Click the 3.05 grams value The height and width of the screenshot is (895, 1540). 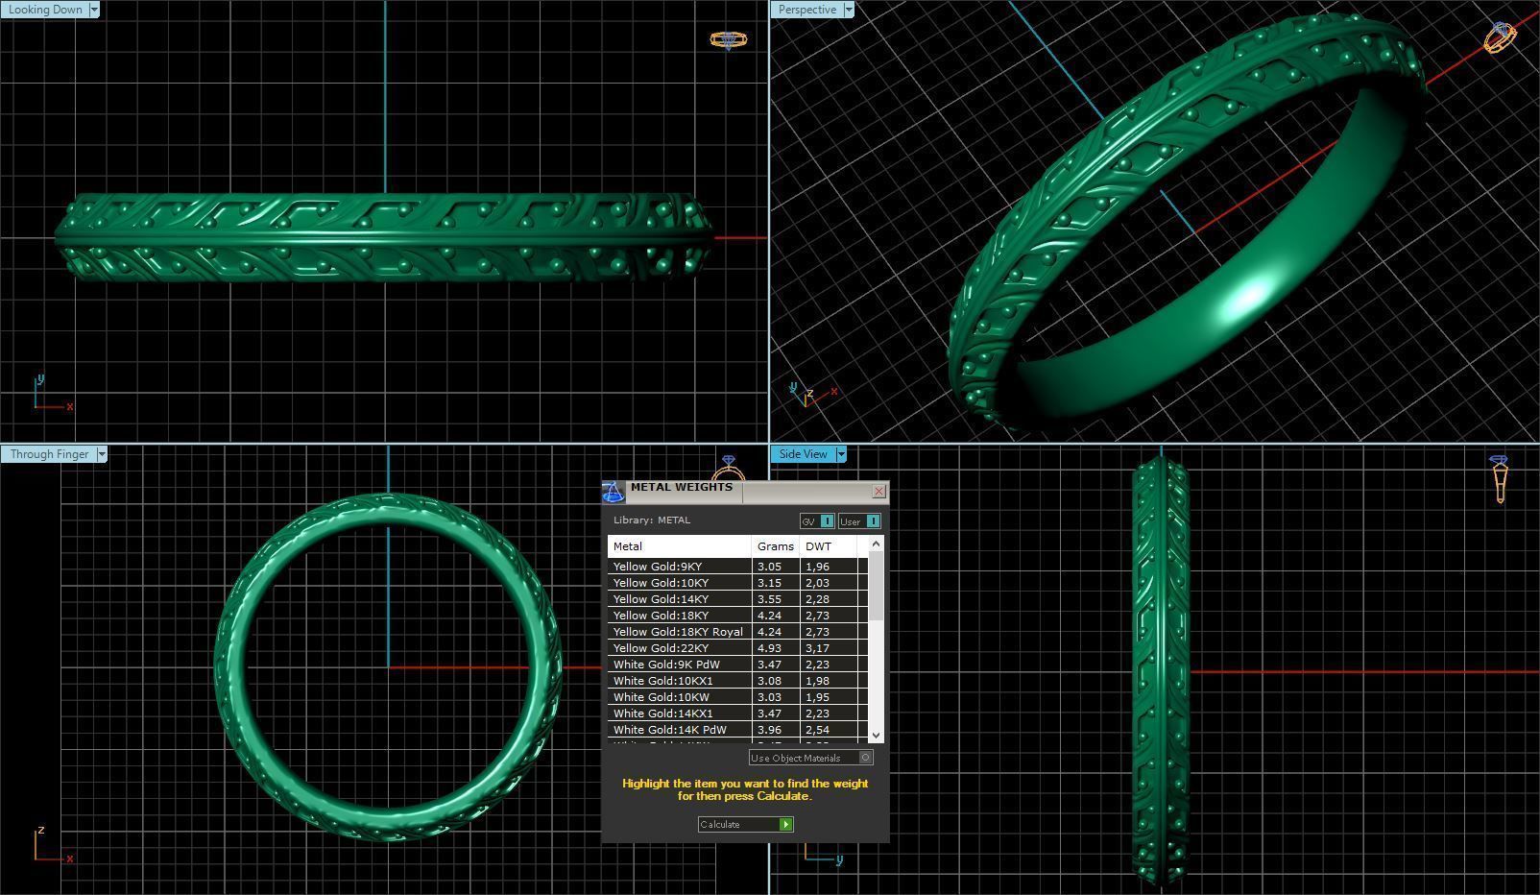tap(769, 567)
